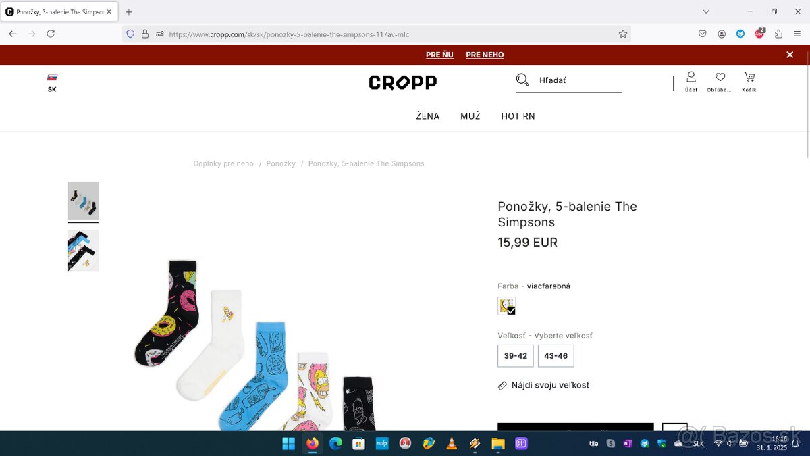
Task: Choose the multicolor viacfarebná swatch
Action: [506, 306]
